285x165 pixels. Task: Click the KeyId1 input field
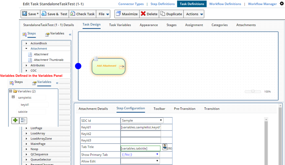[141, 127]
